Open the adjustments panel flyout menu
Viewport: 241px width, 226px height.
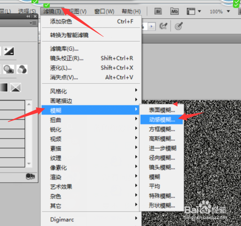pos(33,23)
